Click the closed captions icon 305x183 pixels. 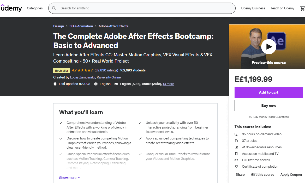pos(116,84)
